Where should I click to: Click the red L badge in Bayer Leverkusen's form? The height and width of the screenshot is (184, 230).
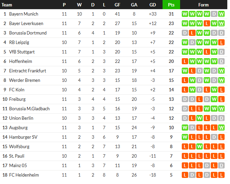click(x=207, y=23)
